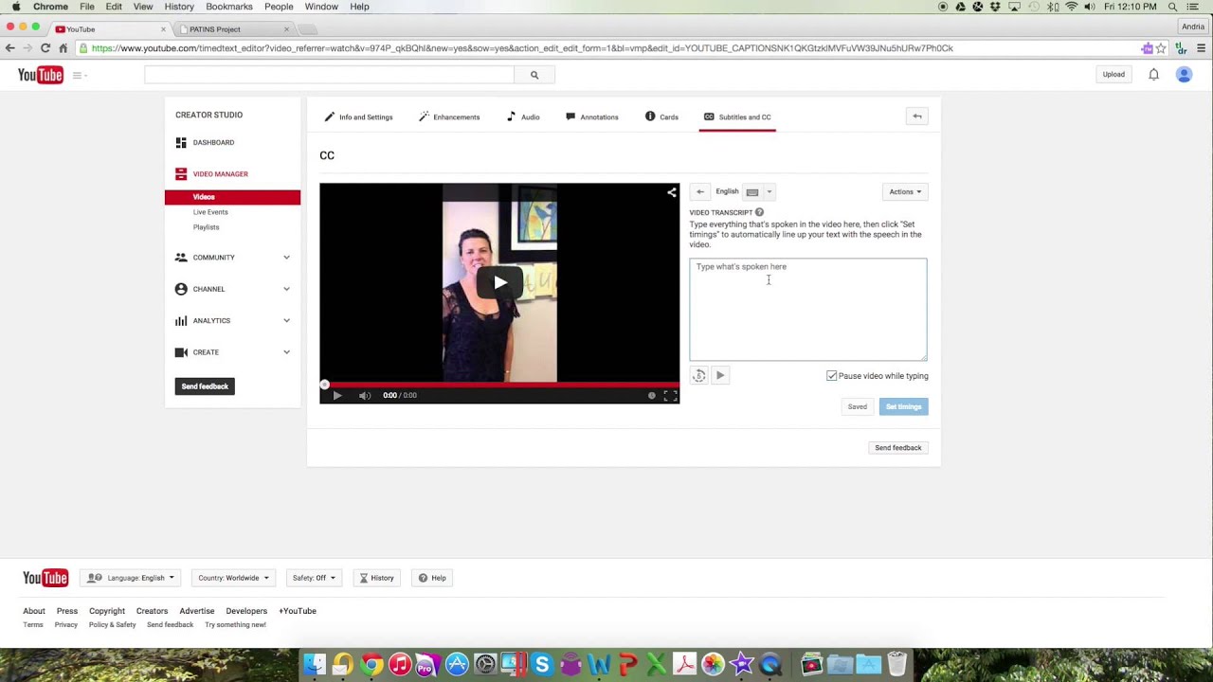This screenshot has width=1213, height=682.
Task: Click the YouTube logo in header
Action: coord(40,75)
